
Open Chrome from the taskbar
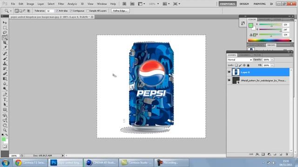point(30,162)
